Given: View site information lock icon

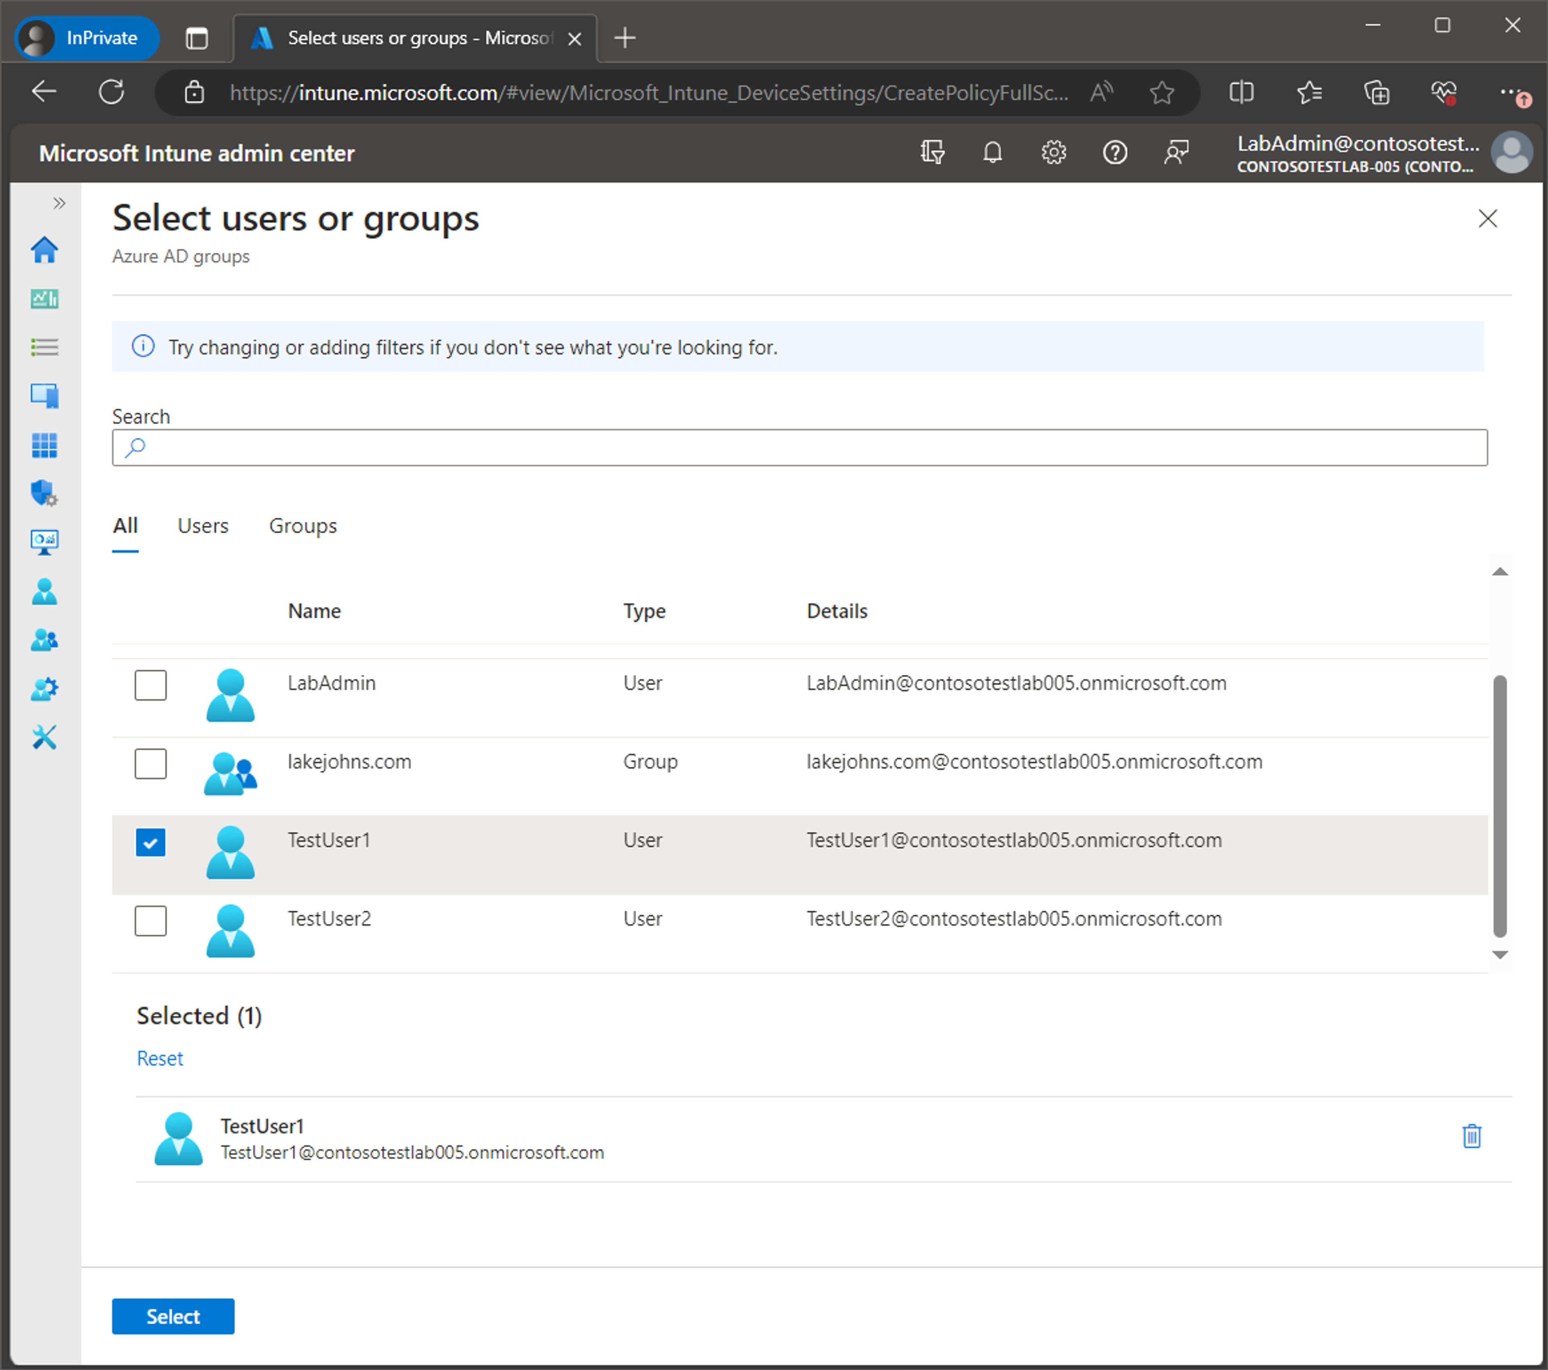Looking at the screenshot, I should pyautogui.click(x=195, y=92).
